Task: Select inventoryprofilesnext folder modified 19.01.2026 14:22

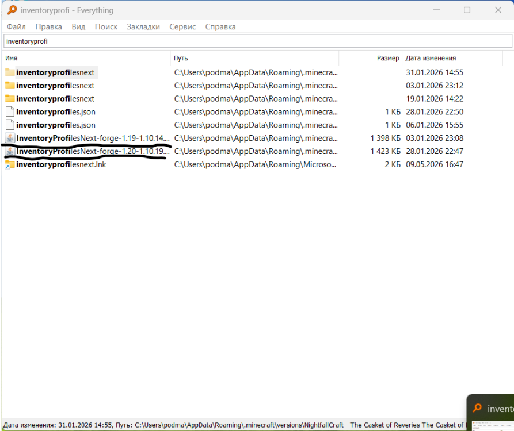Action: (x=55, y=98)
